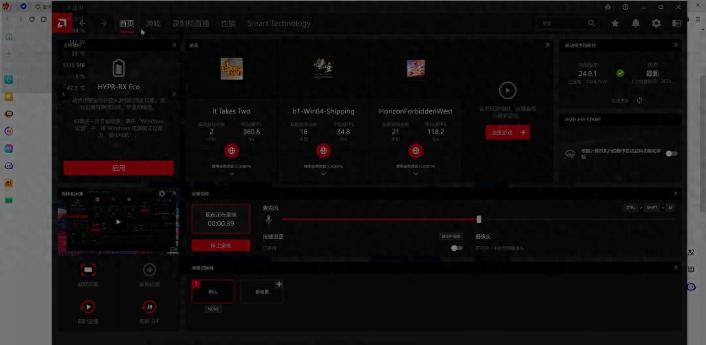Expand profile chevron under It Takes Two
The height and width of the screenshot is (345, 706).
[232, 174]
